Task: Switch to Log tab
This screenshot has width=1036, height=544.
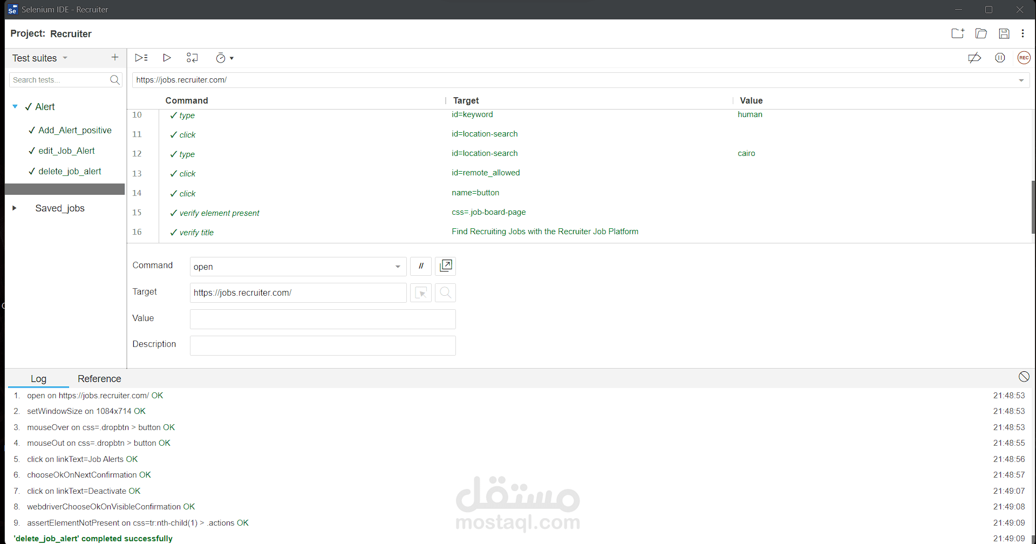Action: [x=38, y=378]
